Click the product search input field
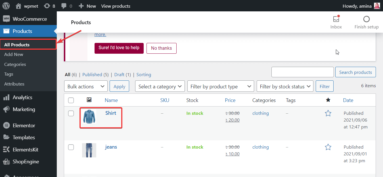Image resolution: width=383 pixels, height=177 pixels. (x=302, y=72)
